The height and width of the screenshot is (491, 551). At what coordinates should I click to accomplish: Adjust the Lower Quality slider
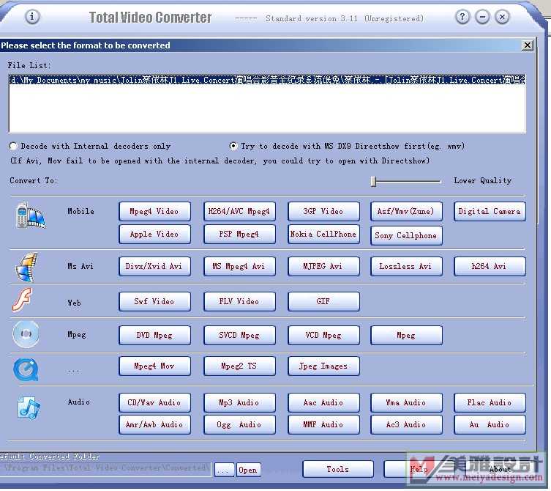tap(373, 181)
